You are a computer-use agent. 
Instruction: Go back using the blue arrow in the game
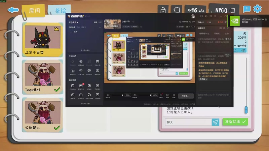pyautogui.click(x=13, y=10)
